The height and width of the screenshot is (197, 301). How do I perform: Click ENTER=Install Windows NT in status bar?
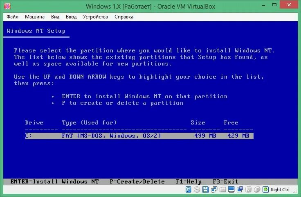click(x=54, y=181)
